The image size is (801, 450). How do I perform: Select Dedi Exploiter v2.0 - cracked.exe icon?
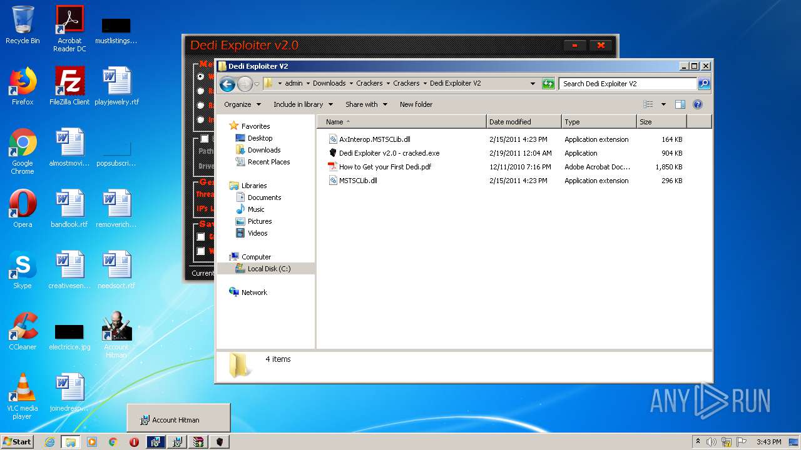(x=333, y=153)
